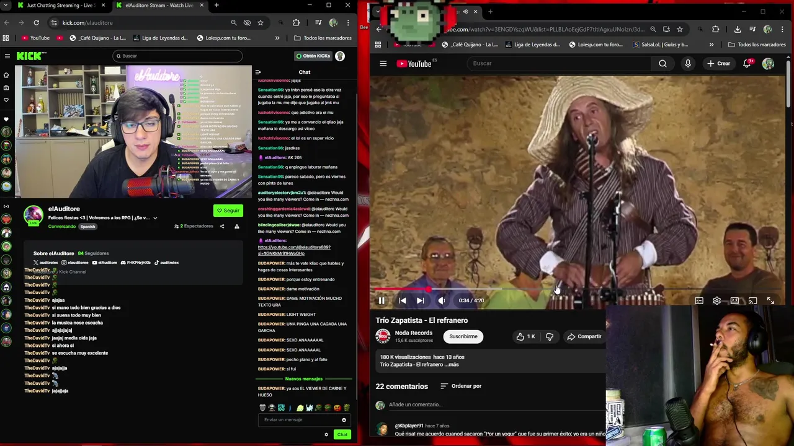Pause the YouTube video
Viewport: 794px width, 446px height.
tap(381, 300)
